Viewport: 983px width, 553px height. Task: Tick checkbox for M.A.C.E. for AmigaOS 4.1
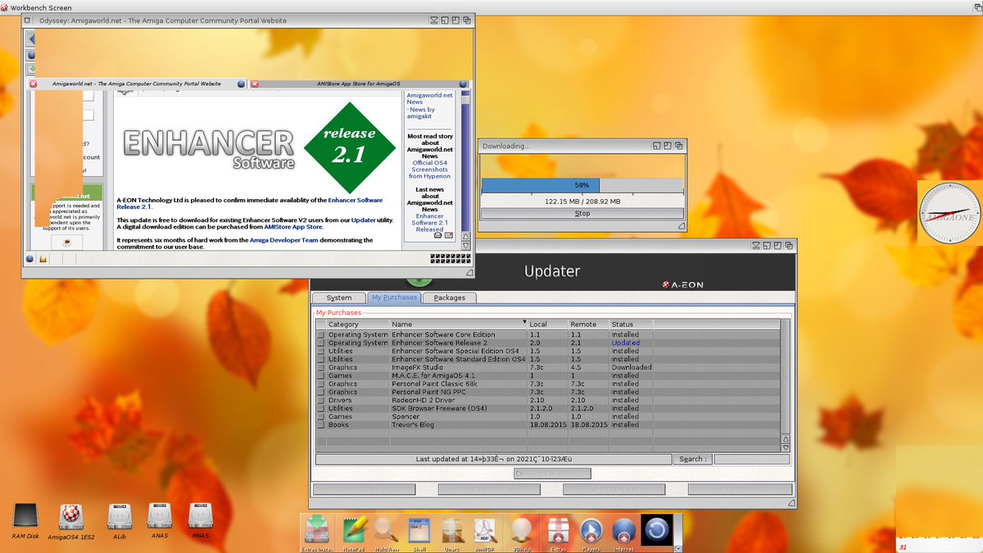coord(321,375)
